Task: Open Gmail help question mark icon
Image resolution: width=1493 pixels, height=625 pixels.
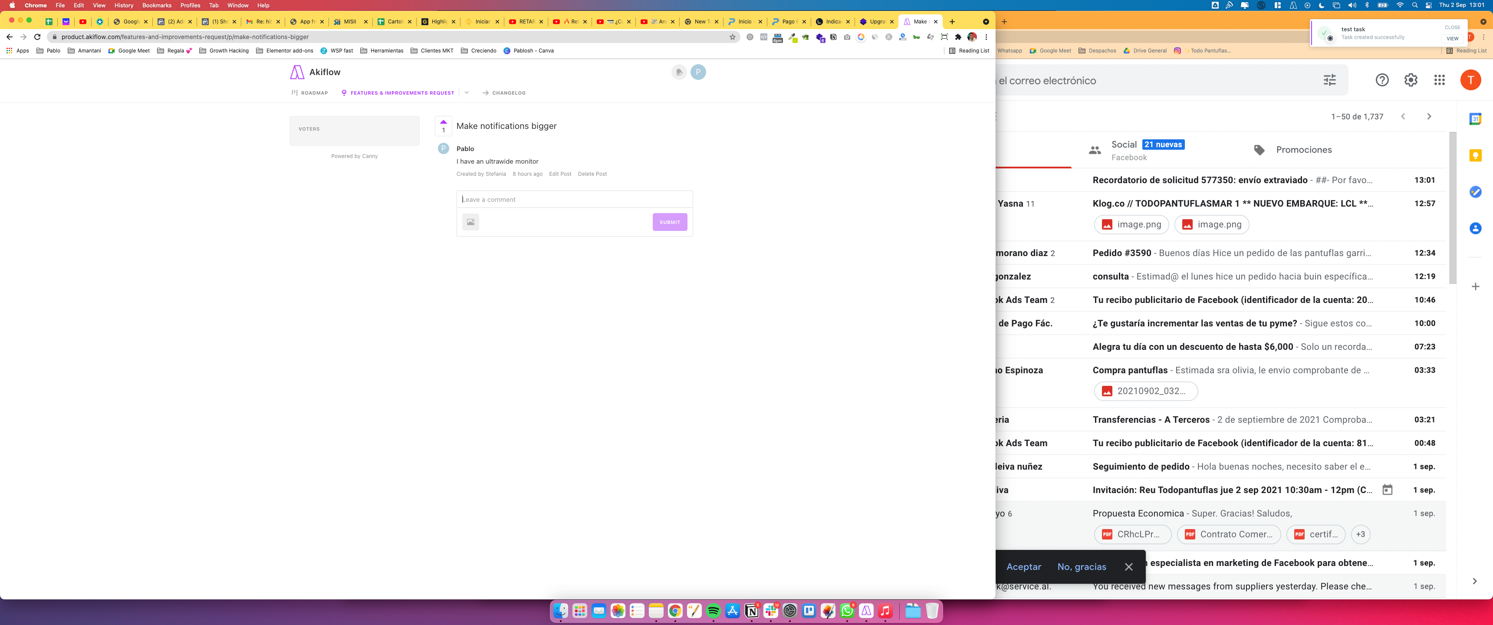Action: click(1382, 80)
